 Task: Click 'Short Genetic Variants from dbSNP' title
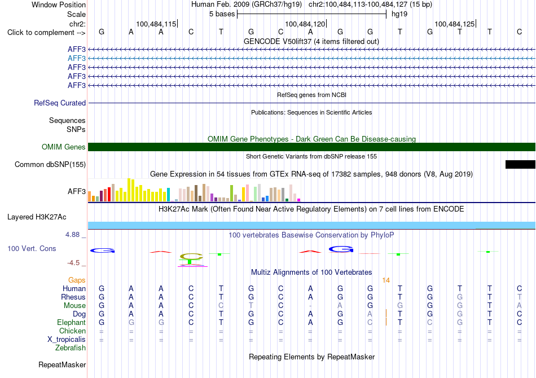(x=311, y=156)
